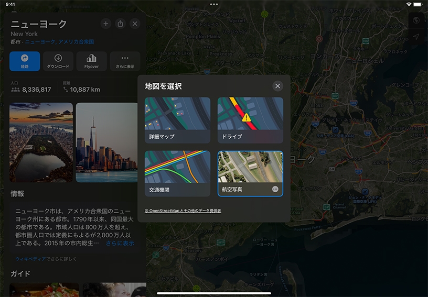The height and width of the screenshot is (297, 428).
Task: Tap the blue 経路 directions button
Action: point(25,61)
